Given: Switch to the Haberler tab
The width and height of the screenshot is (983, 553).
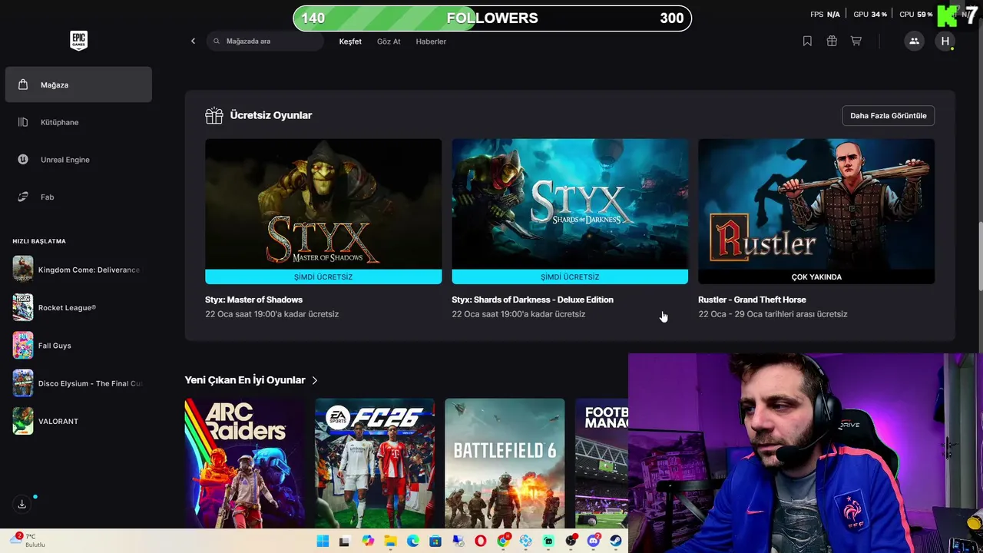Looking at the screenshot, I should tap(431, 41).
